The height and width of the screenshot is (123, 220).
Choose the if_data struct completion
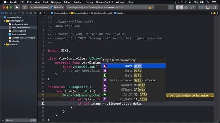pyautogui.click(x=134, y=99)
